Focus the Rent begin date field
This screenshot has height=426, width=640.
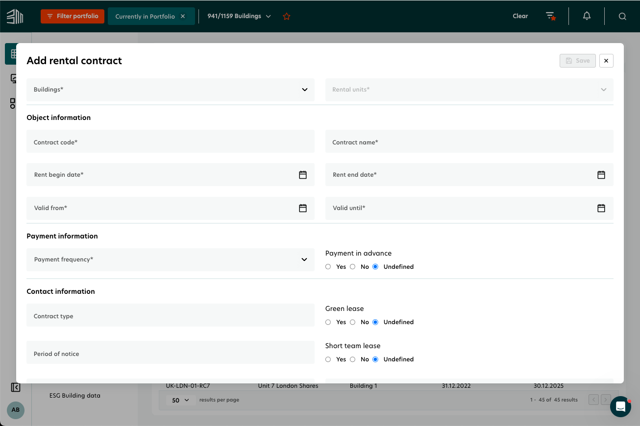pyautogui.click(x=171, y=175)
